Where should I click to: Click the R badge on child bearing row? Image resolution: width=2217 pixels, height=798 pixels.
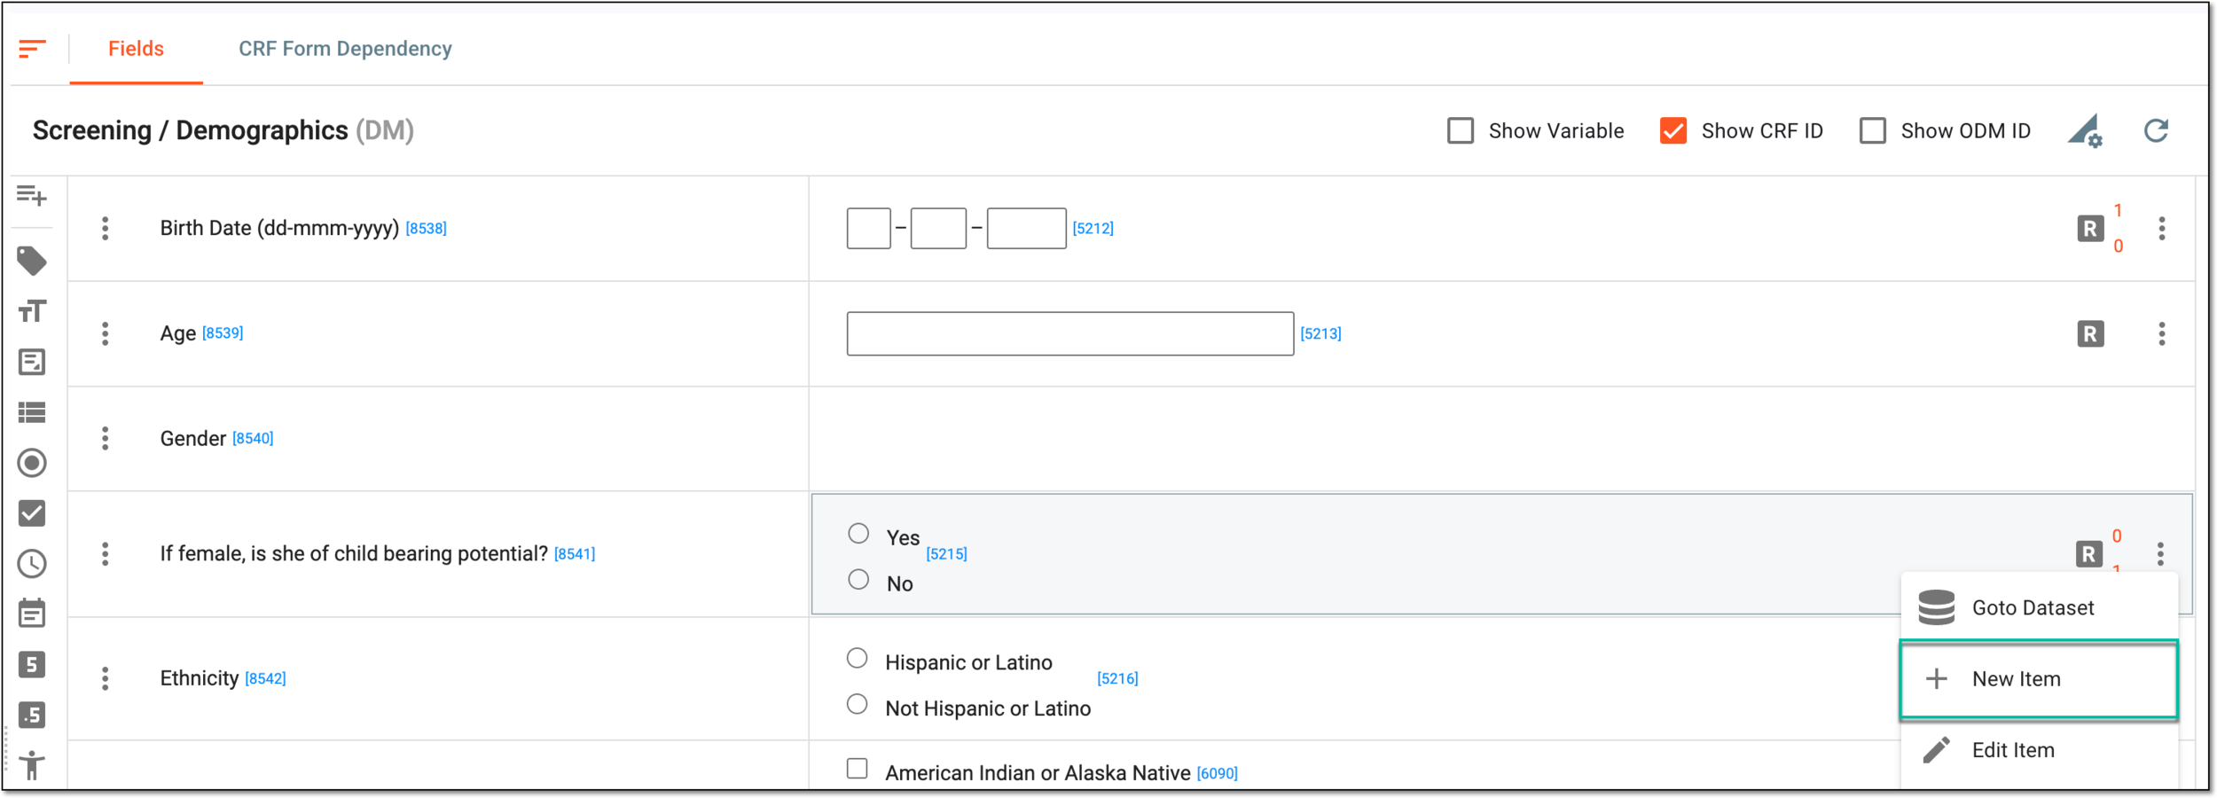click(x=2088, y=554)
